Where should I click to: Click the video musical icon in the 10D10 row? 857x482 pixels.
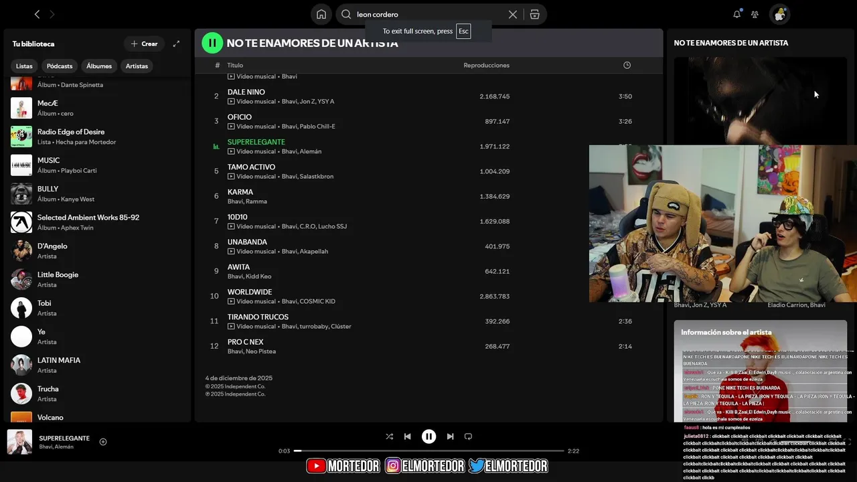231,226
